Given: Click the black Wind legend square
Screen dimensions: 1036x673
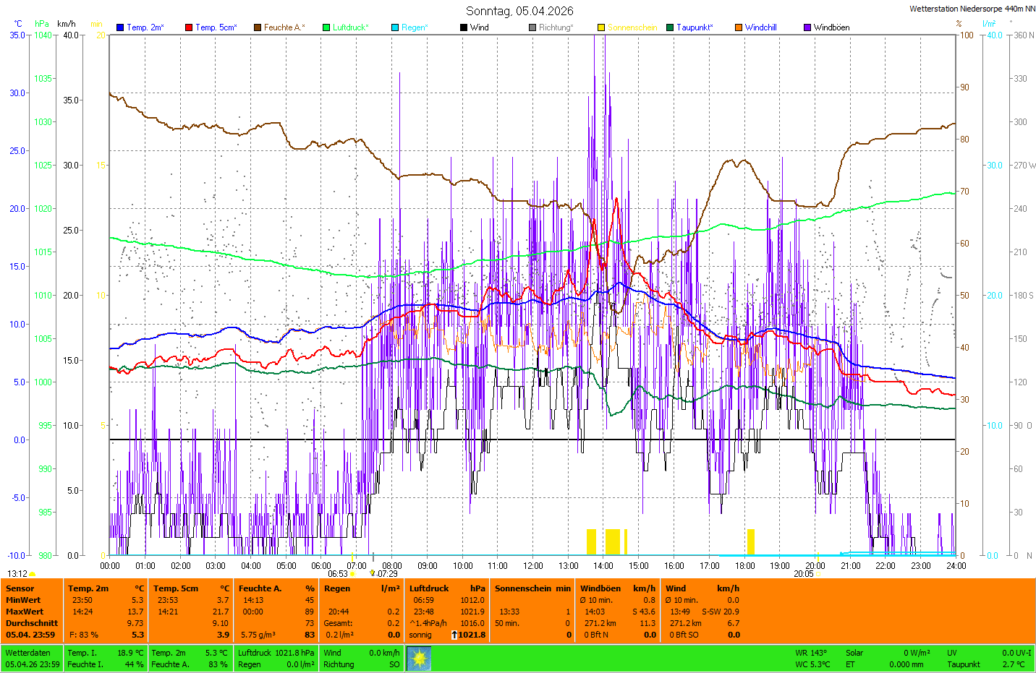Looking at the screenshot, I should coord(464,27).
